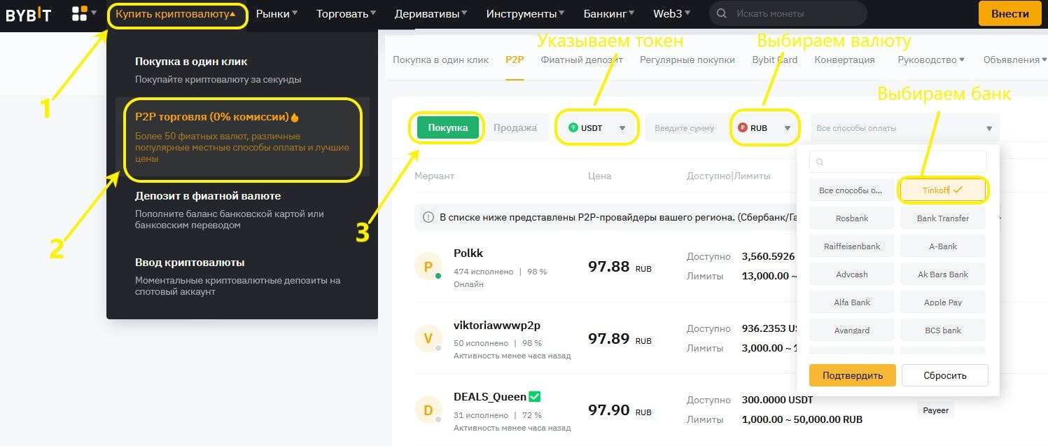Click the search magnifier icon in top bar
Viewport: 1048px width, 446px height.
click(722, 14)
